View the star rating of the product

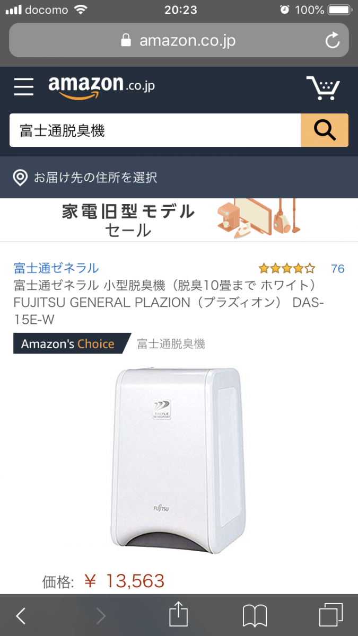[287, 268]
